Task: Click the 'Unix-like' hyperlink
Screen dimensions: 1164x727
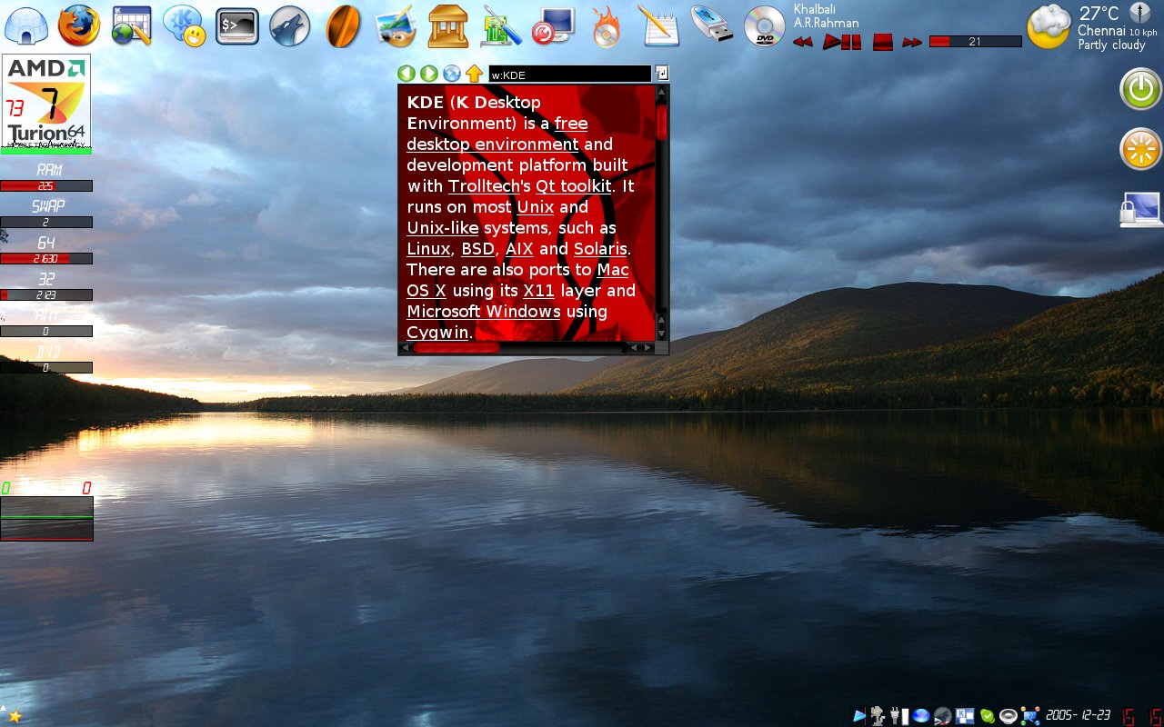Action: tap(443, 228)
